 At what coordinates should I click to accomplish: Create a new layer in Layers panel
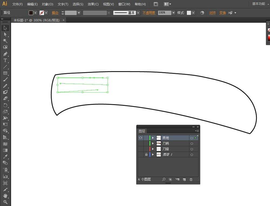coord(184,179)
